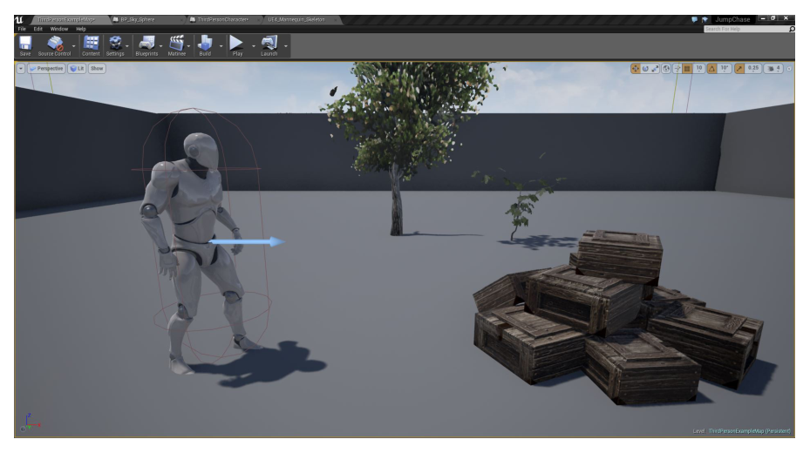Click the Build toolbar icon
Screen dimensions: 810x453
pyautogui.click(x=205, y=43)
